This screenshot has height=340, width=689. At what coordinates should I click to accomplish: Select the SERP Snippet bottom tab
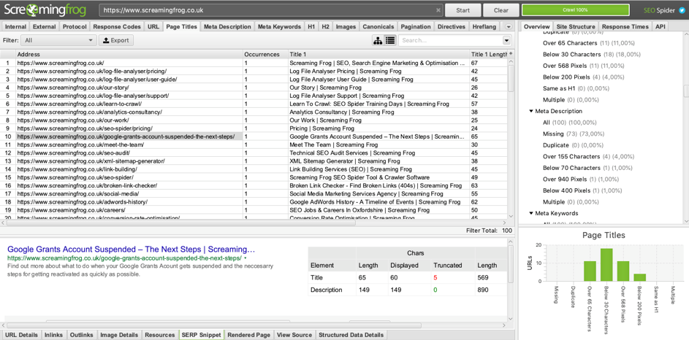pyautogui.click(x=201, y=335)
